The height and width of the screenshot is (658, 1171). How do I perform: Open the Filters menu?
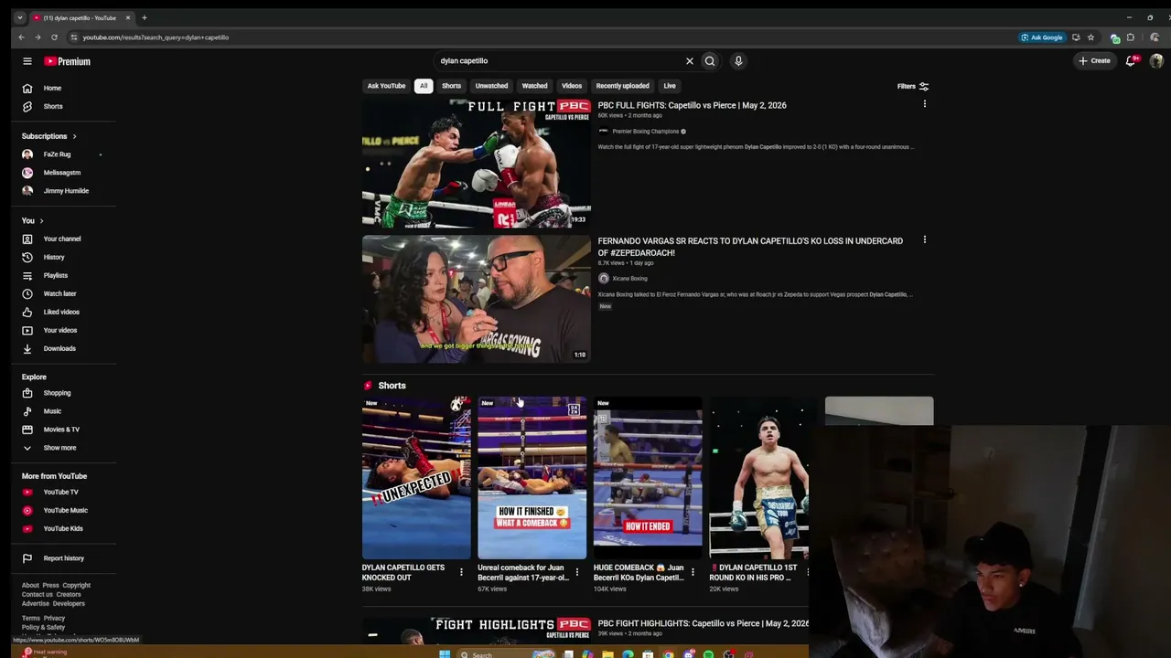pyautogui.click(x=913, y=86)
